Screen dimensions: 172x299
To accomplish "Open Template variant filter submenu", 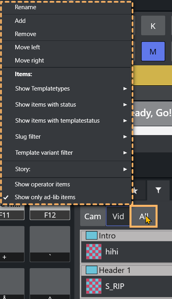I will tap(67, 153).
